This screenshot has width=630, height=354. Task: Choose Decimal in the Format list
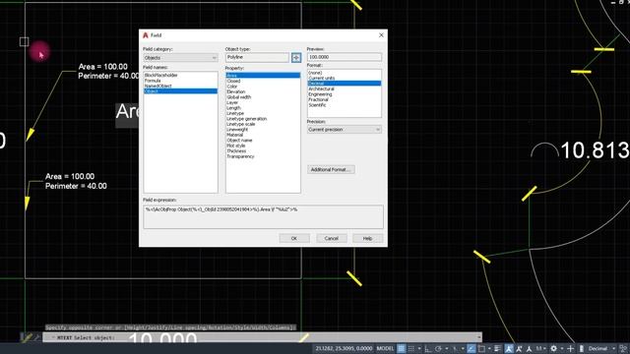345,83
